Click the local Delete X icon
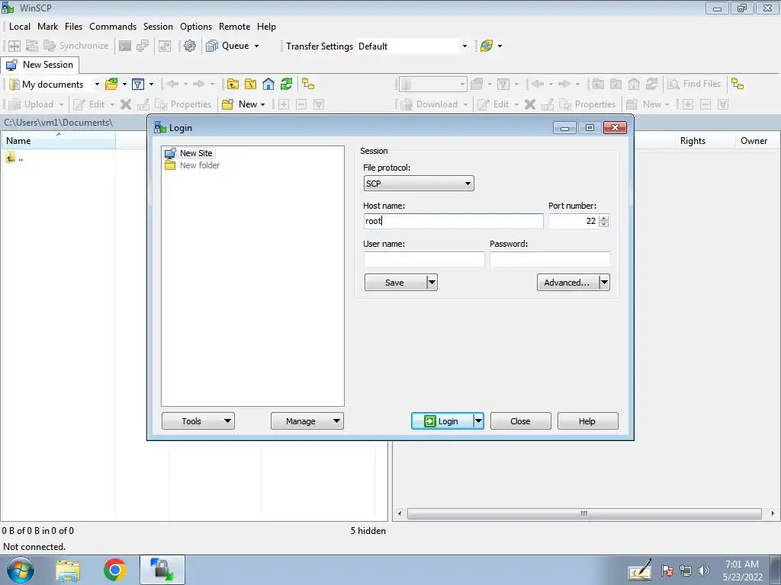 126,104
